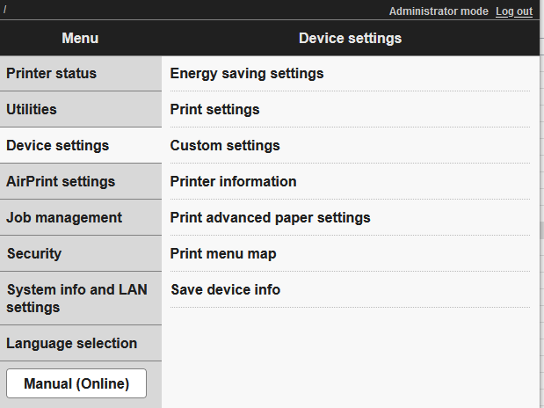Select the Device settings sidebar item
The height and width of the screenshot is (408, 544).
click(x=58, y=145)
